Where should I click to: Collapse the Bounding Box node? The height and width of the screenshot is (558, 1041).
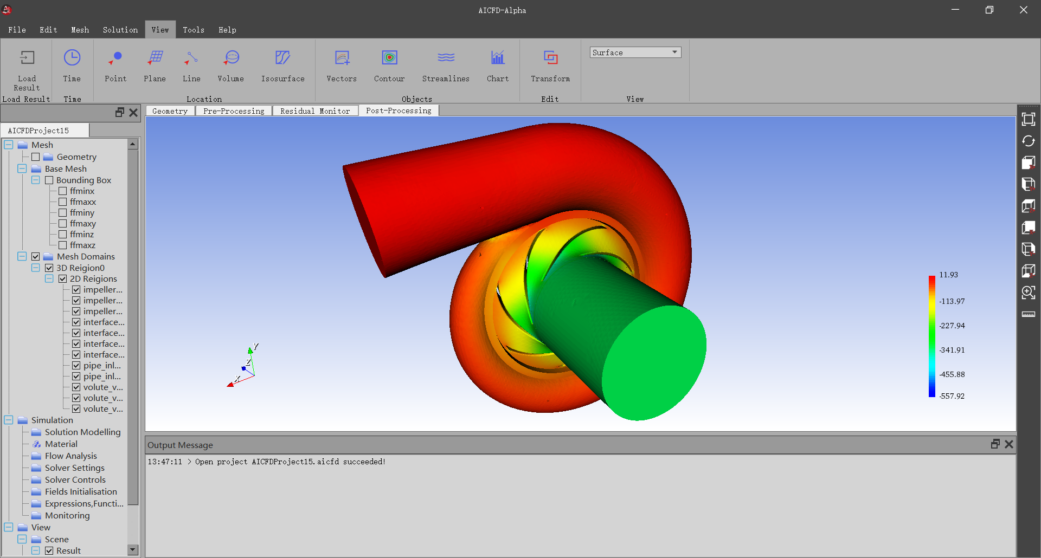(36, 180)
